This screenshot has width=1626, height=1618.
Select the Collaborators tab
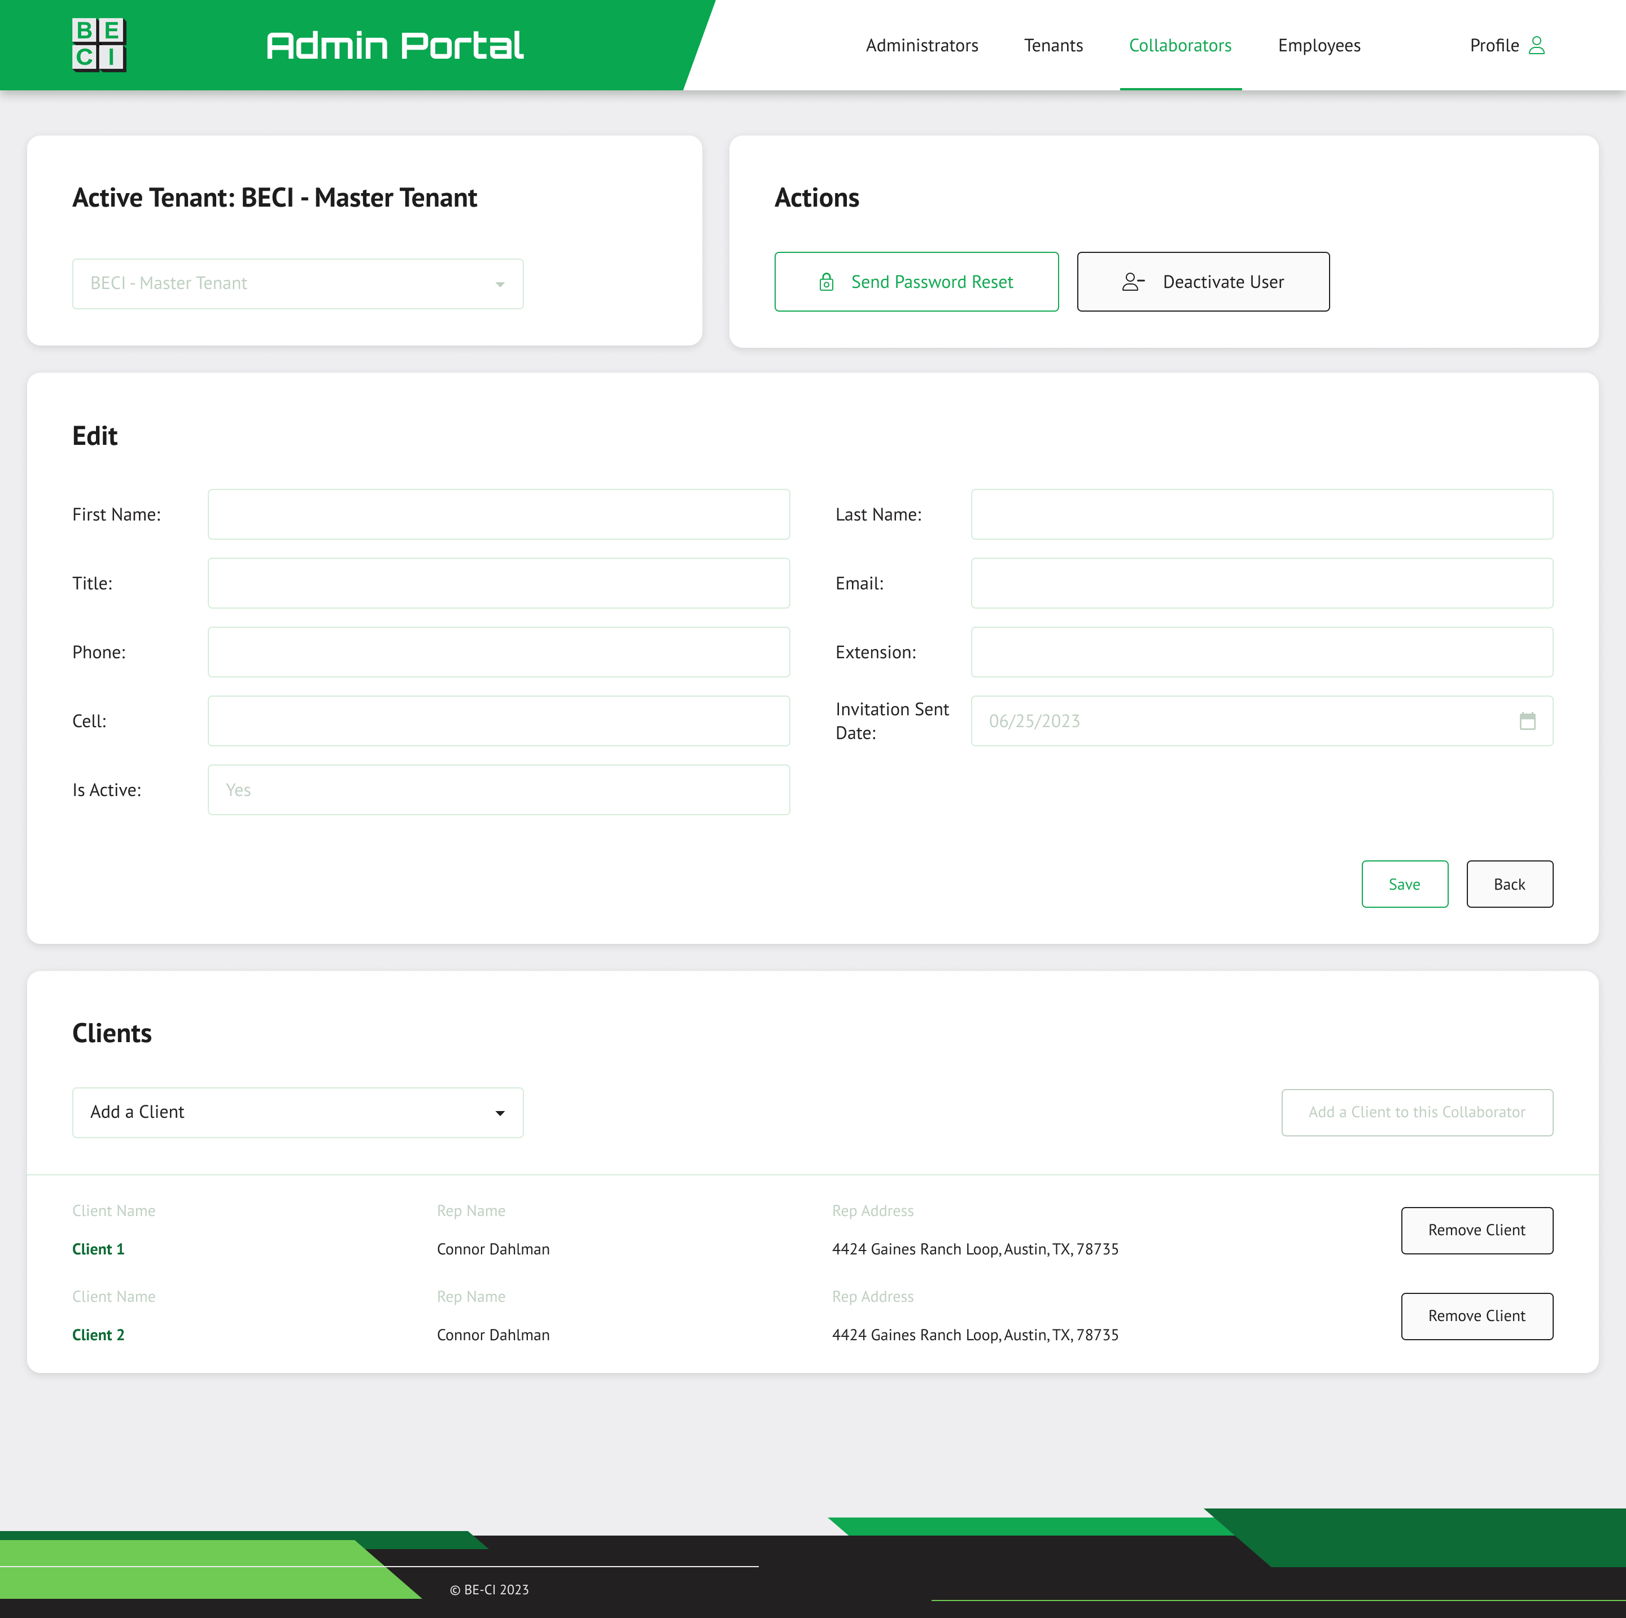tap(1180, 45)
